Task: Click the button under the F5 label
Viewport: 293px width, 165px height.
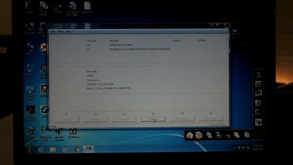Action: tap(182, 119)
